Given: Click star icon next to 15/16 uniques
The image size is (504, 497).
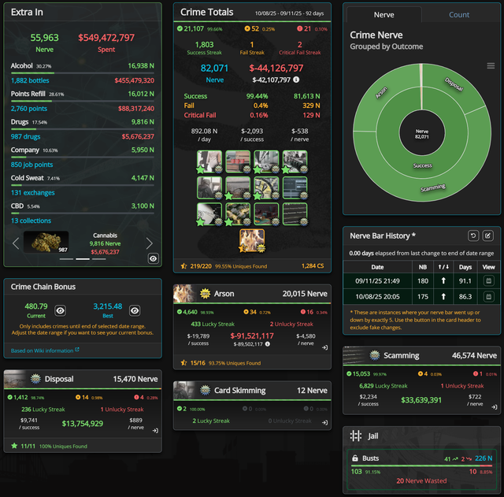Looking at the screenshot, I should [x=183, y=362].
